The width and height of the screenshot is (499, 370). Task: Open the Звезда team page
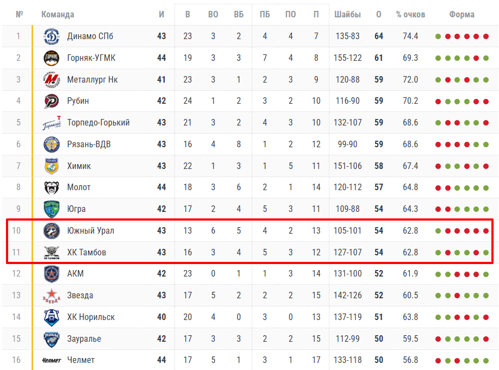tap(80, 296)
